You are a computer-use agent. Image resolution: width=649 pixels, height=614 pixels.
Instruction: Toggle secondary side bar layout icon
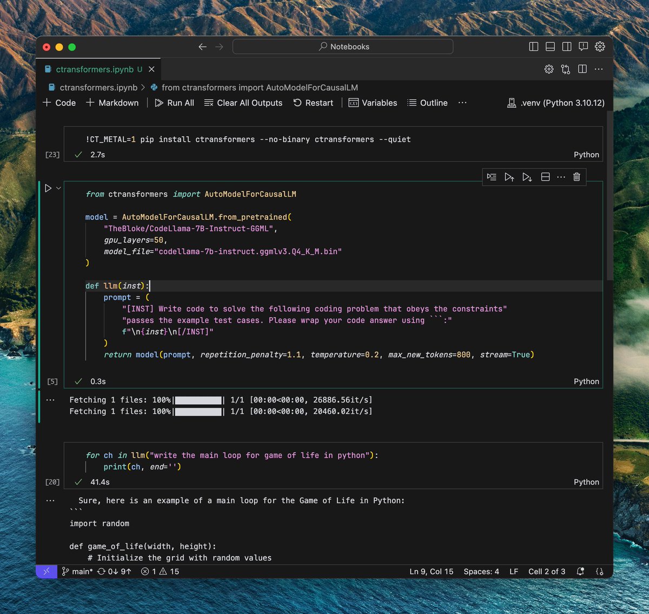coord(567,47)
